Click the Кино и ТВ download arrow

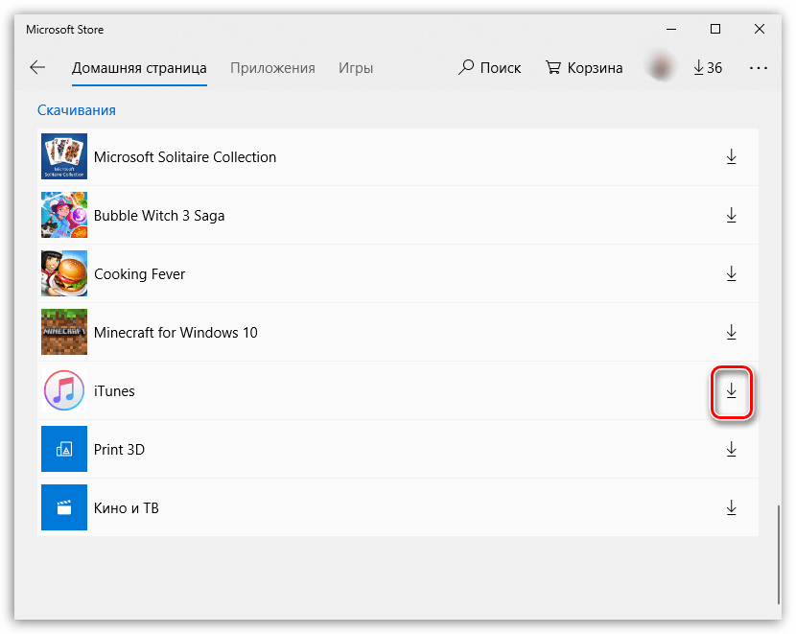[732, 507]
